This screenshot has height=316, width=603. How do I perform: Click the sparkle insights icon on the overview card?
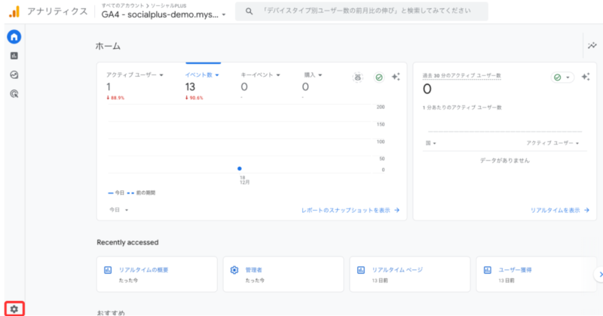(x=396, y=77)
